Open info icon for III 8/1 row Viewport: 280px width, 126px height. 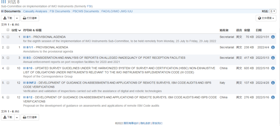click(x=273, y=37)
